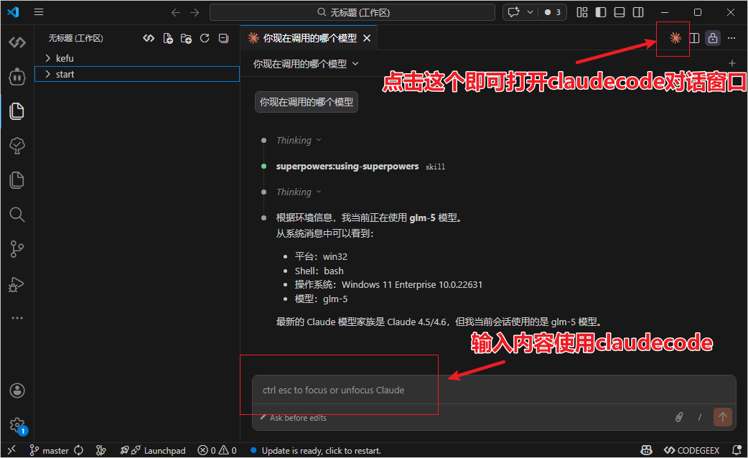Toggle the secondary side bar
The image size is (748, 458).
coord(637,12)
